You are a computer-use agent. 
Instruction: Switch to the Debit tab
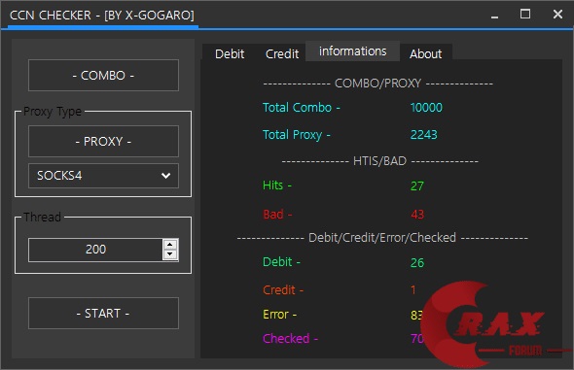[x=230, y=53]
